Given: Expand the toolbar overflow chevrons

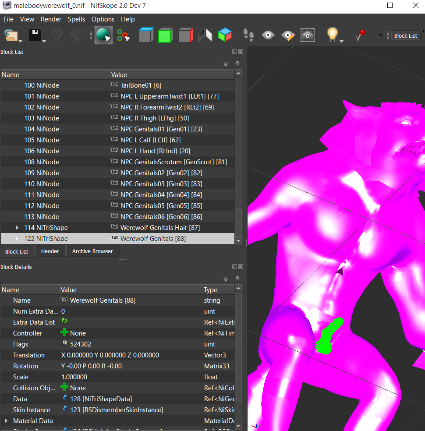Looking at the screenshot, I should 380,35.
